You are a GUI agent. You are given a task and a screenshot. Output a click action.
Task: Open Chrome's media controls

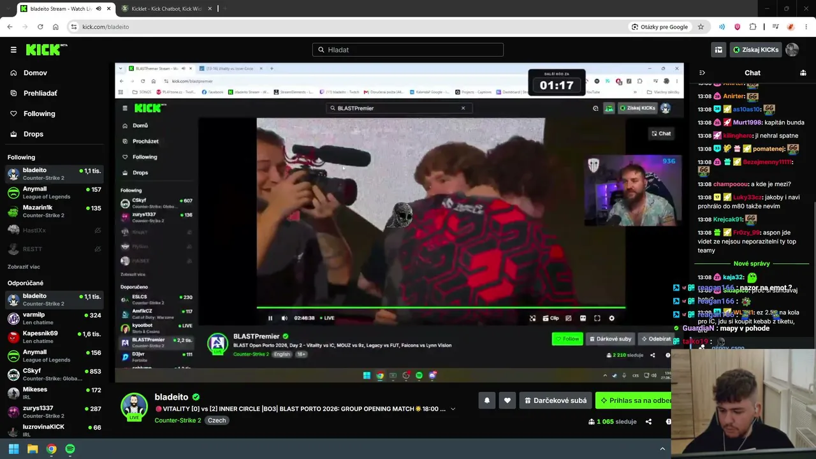[x=775, y=27]
